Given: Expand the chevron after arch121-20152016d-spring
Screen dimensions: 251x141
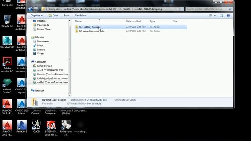Looking at the screenshot, I should (x=164, y=9).
